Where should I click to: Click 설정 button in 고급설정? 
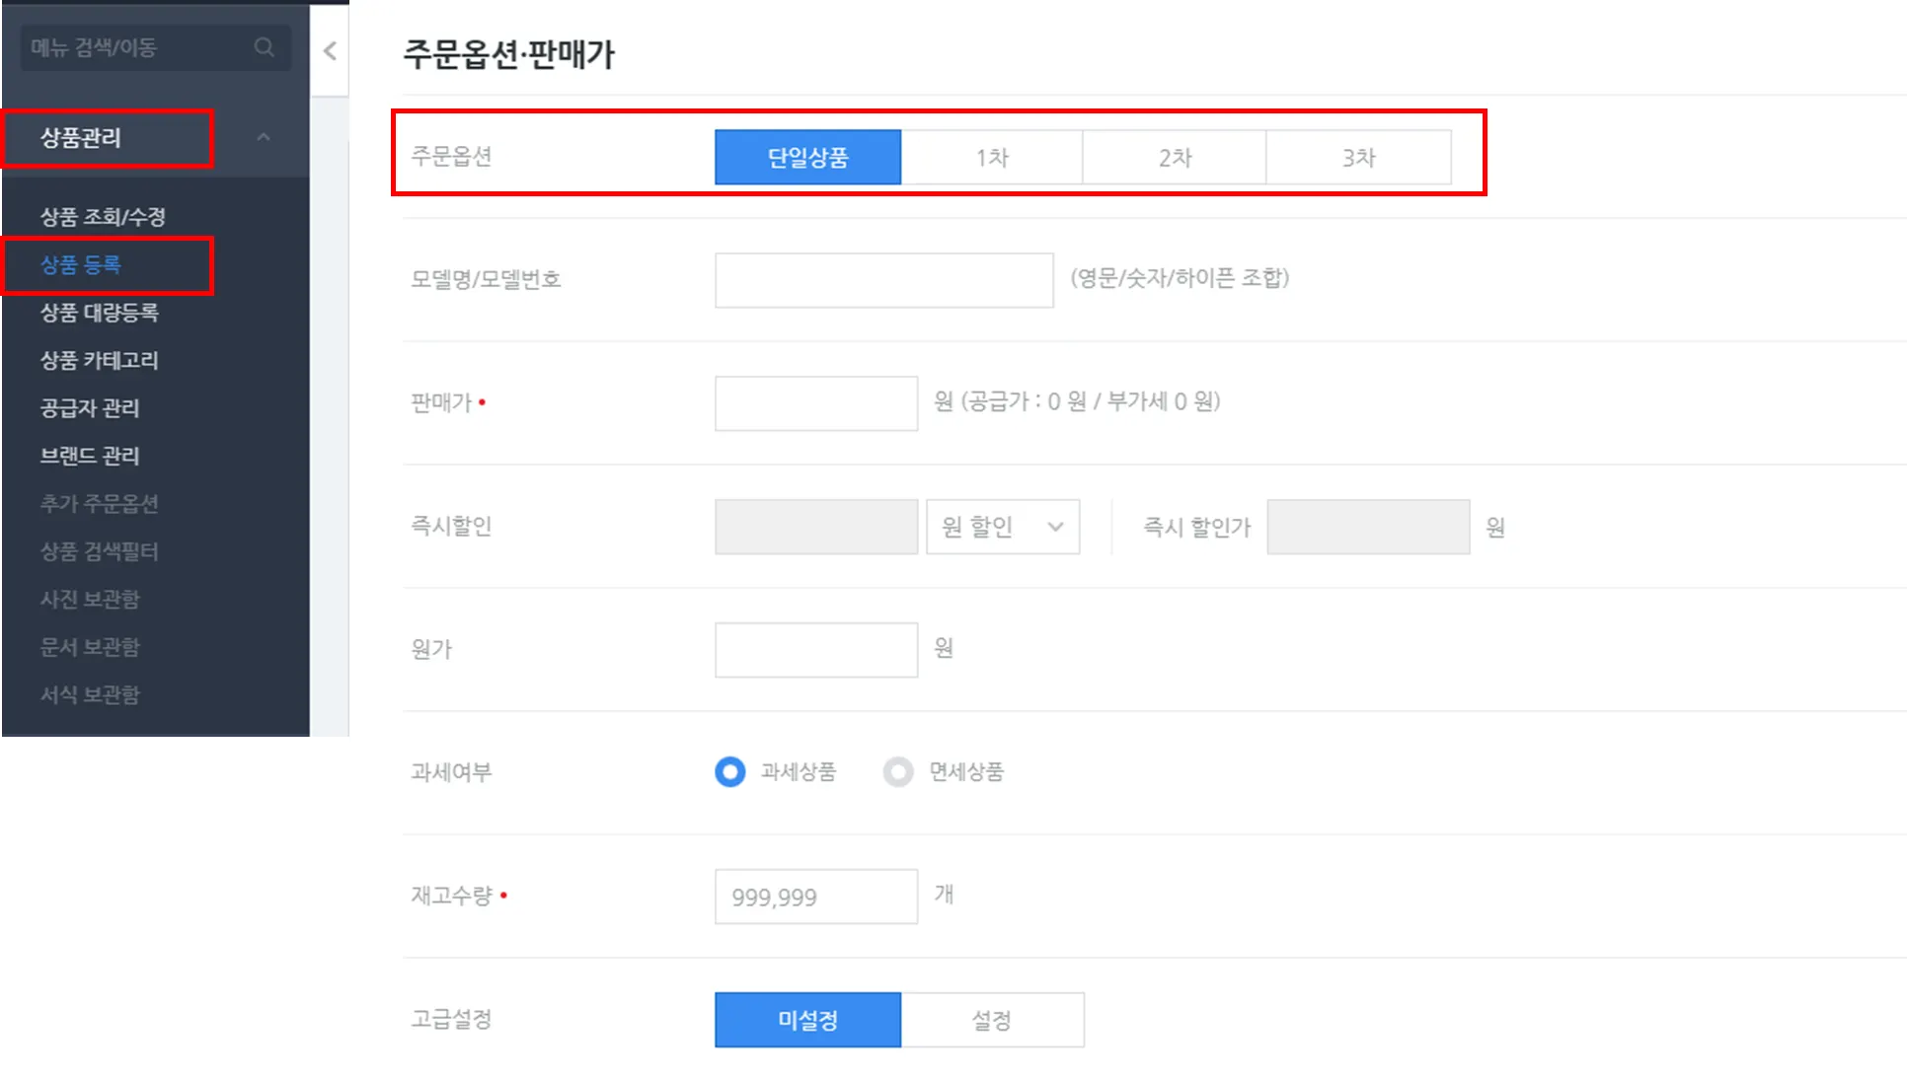[x=991, y=1020]
